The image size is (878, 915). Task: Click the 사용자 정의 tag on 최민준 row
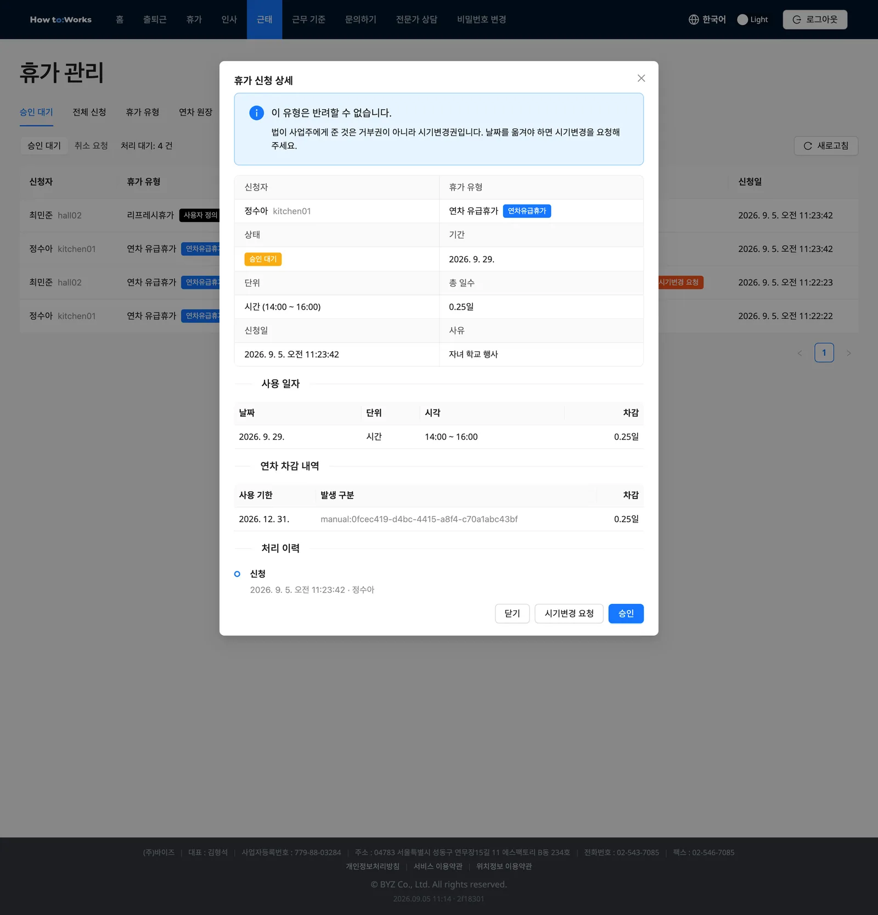[x=201, y=216]
